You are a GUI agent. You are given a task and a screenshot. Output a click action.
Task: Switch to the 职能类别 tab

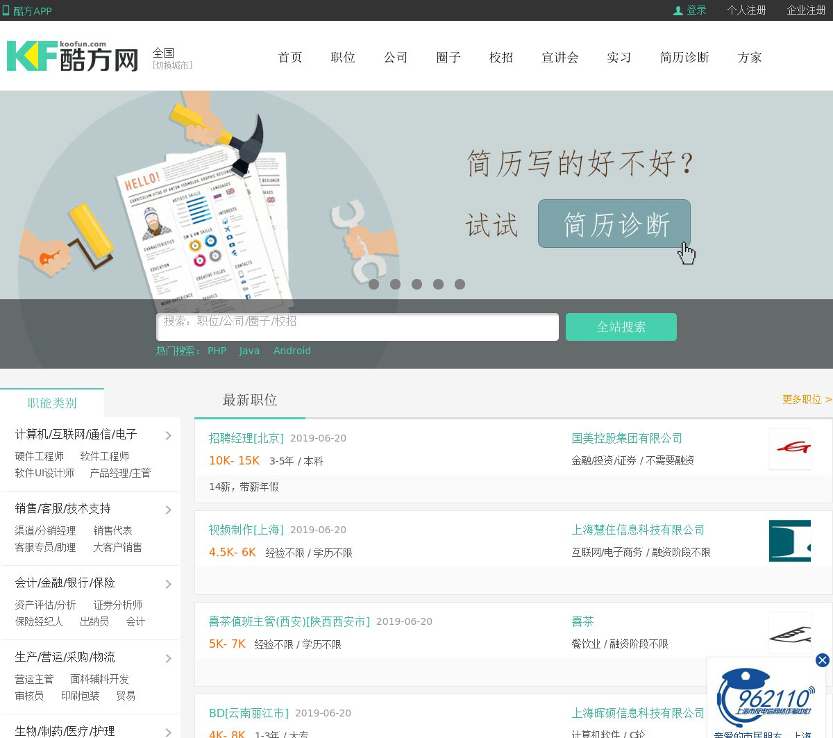tap(52, 403)
